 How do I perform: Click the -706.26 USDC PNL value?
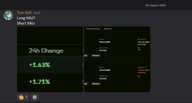click(x=143, y=70)
